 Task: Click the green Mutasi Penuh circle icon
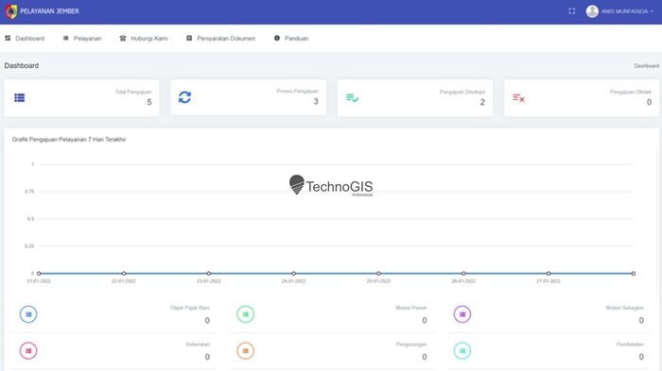tap(245, 314)
